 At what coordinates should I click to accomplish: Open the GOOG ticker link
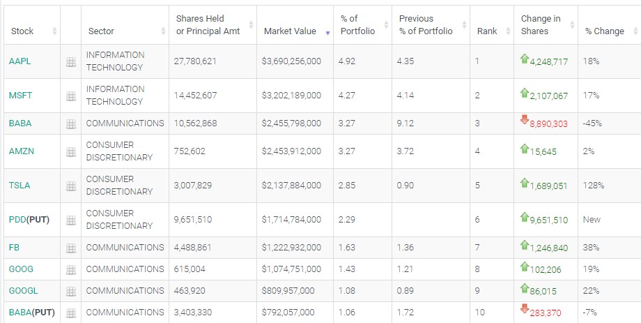[x=21, y=269]
